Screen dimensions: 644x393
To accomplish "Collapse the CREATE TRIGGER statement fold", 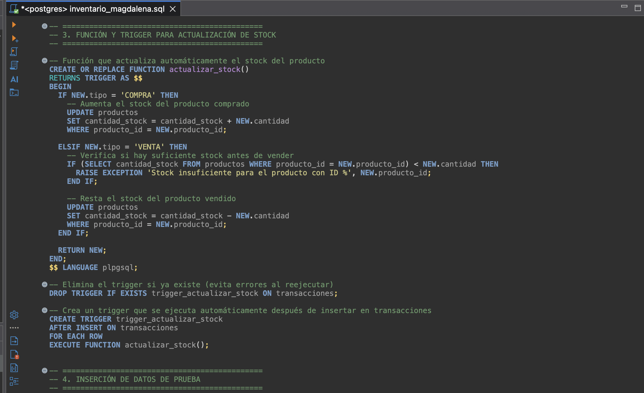I will pyautogui.click(x=45, y=310).
